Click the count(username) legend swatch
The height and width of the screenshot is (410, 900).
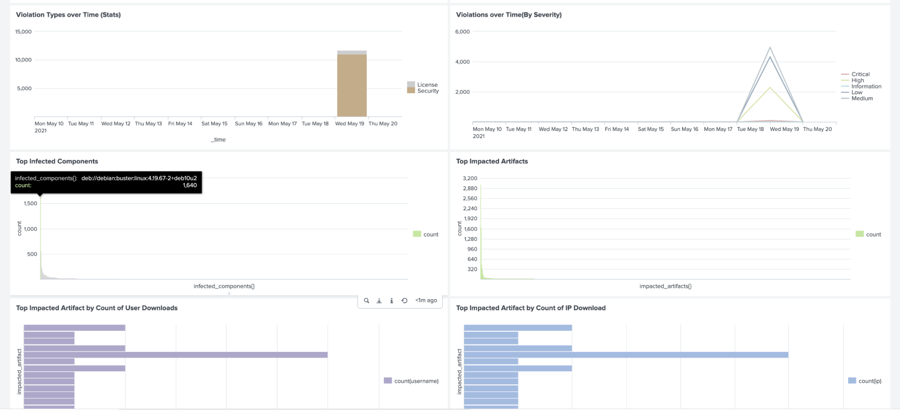pyautogui.click(x=388, y=381)
